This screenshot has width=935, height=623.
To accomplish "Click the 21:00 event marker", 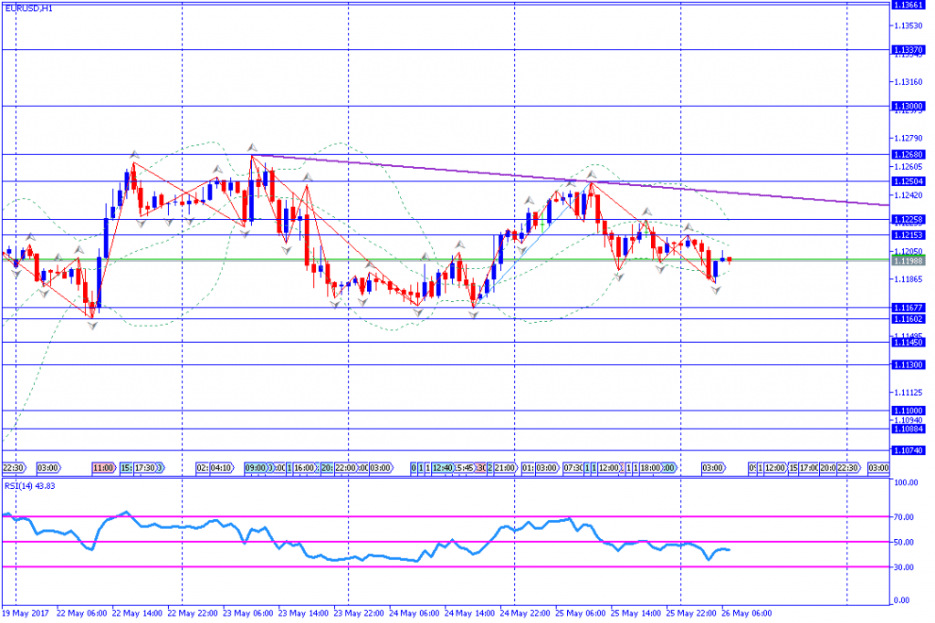I will point(505,468).
